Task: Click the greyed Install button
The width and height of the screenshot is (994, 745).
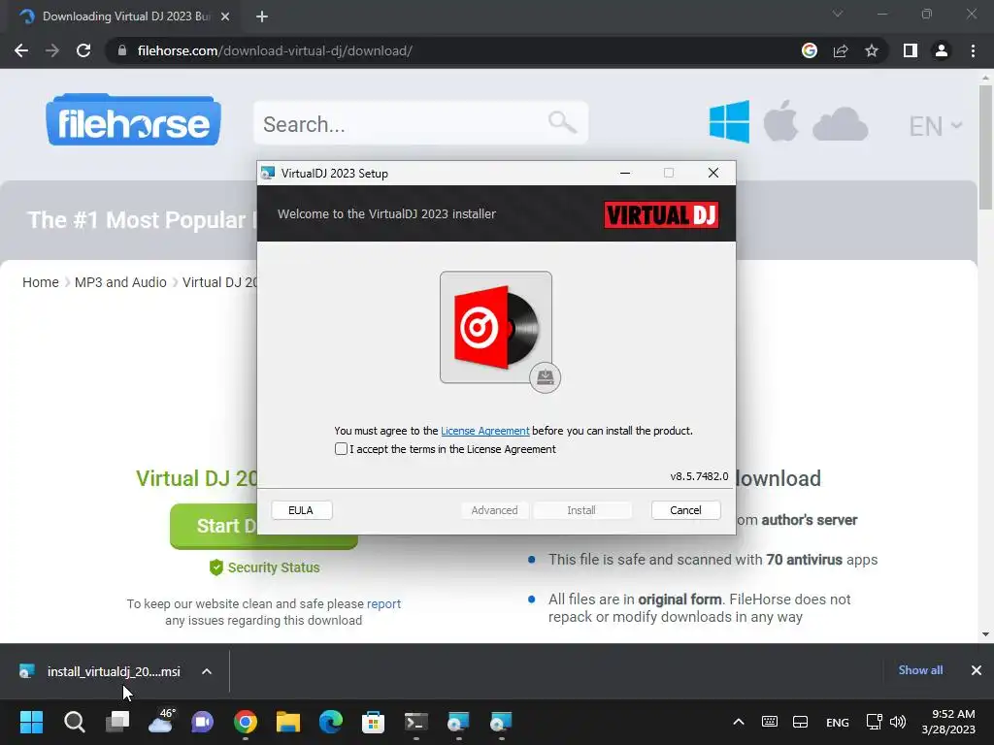Action: pos(581,510)
